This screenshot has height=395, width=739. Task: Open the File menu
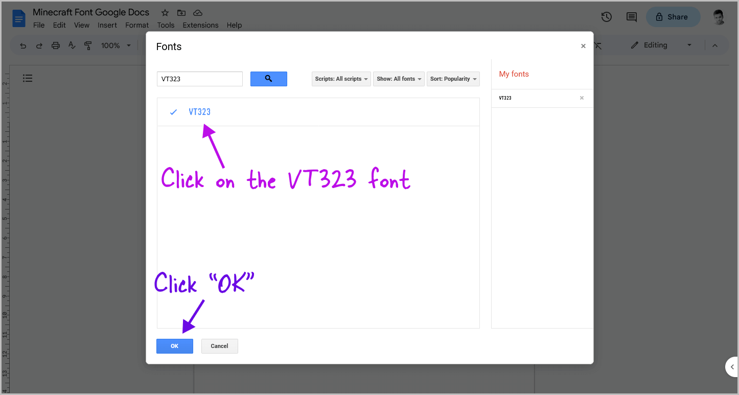coord(39,25)
